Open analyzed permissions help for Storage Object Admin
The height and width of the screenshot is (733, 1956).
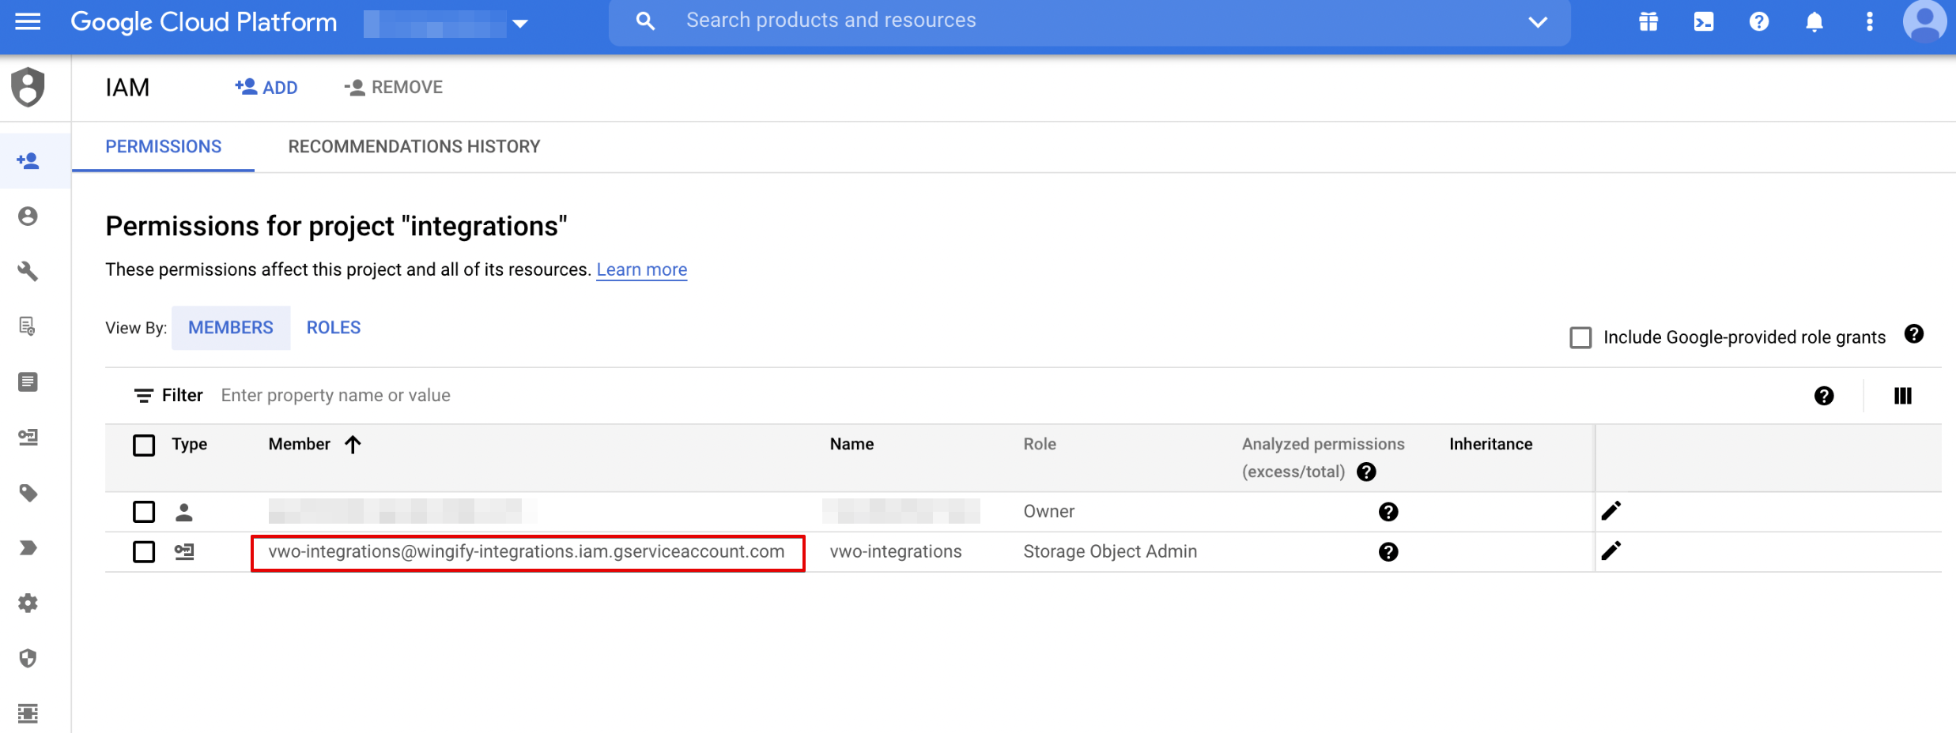coord(1388,551)
